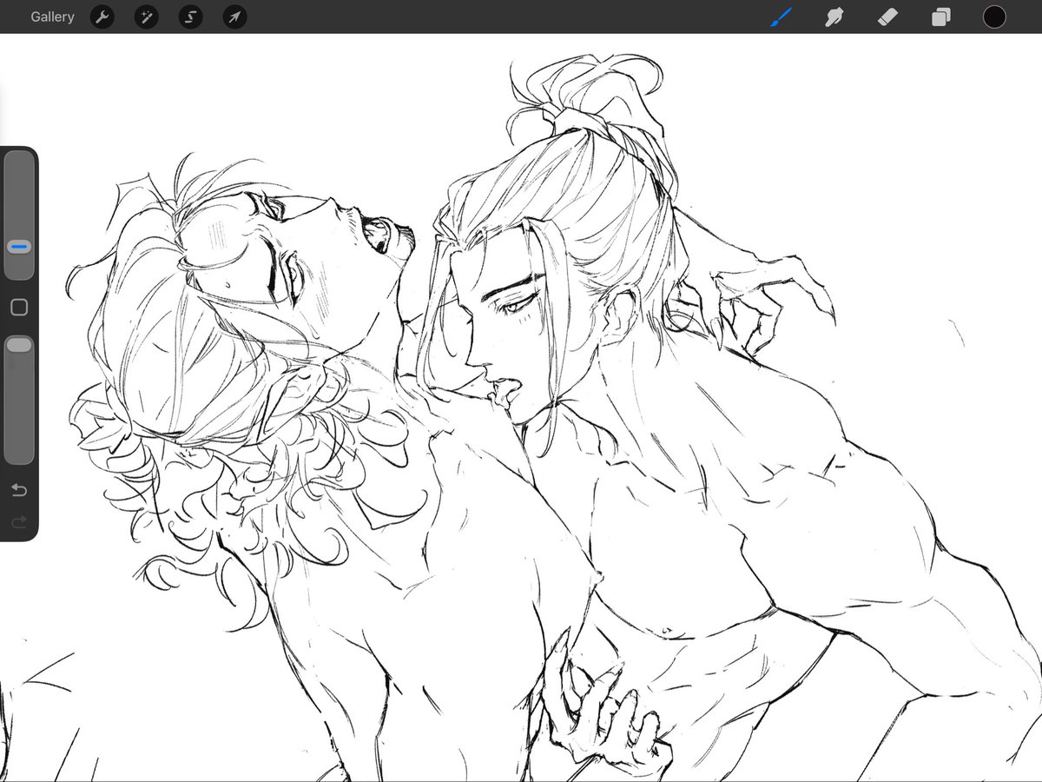Open the Actions wrench menu

[102, 17]
